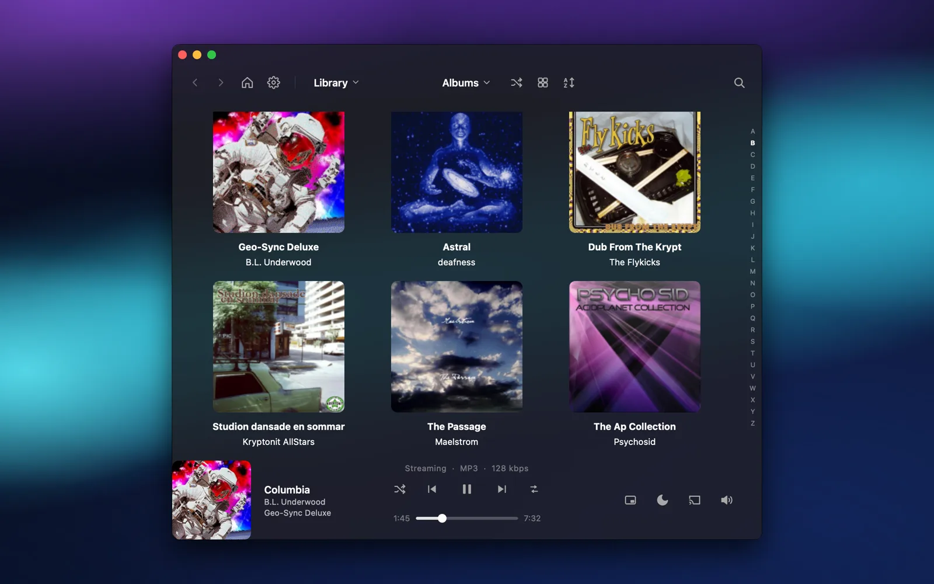
Task: Click the B.L. Underwood artist under grid cover
Action: (278, 262)
